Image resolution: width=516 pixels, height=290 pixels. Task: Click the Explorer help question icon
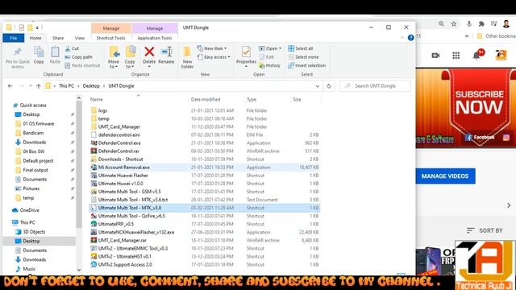click(x=410, y=38)
